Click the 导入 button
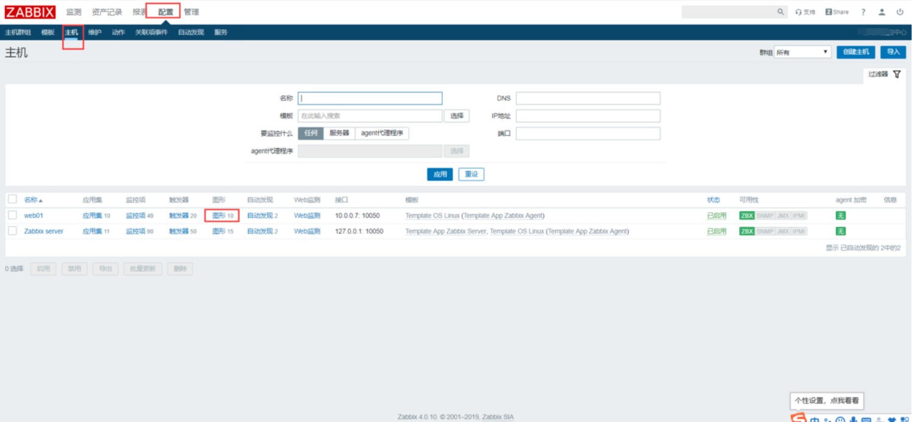The width and height of the screenshot is (912, 422). click(x=893, y=52)
